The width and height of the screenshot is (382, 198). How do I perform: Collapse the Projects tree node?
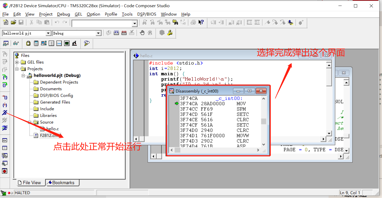pos(17,69)
